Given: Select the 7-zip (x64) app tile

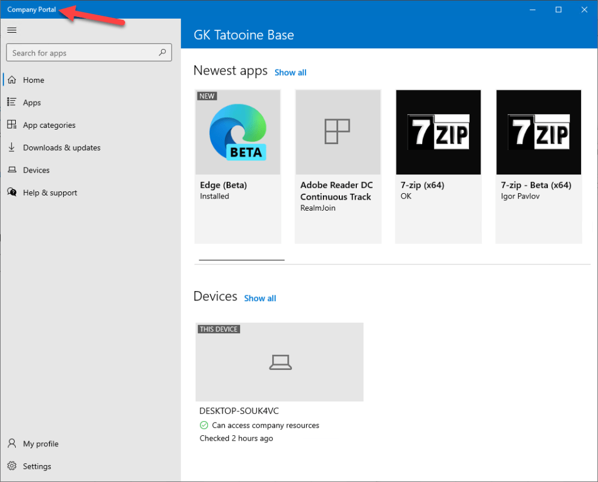Looking at the screenshot, I should 439,166.
